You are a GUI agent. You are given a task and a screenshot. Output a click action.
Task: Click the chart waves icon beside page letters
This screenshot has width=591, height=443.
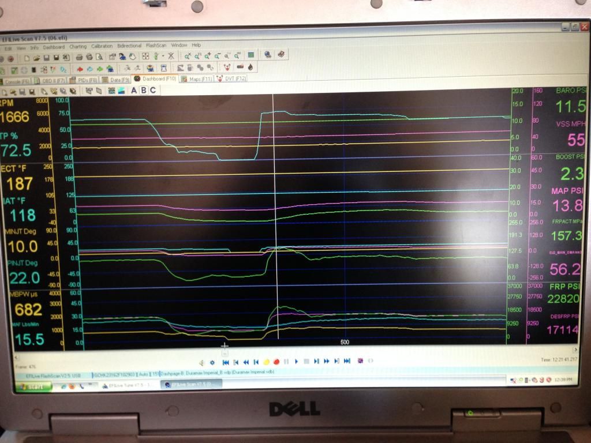pos(111,91)
